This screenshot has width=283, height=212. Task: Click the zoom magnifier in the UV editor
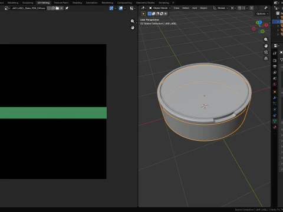(x=133, y=21)
